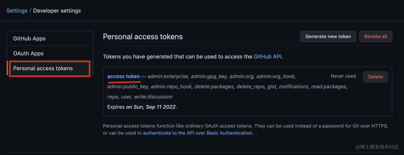
Task: Click the admin:org_hook scope text
Action: 276,76
